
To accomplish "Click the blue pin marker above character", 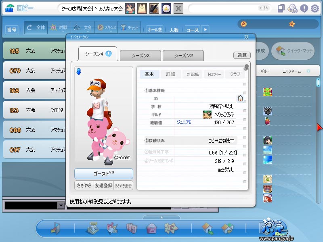I will pos(79,71).
